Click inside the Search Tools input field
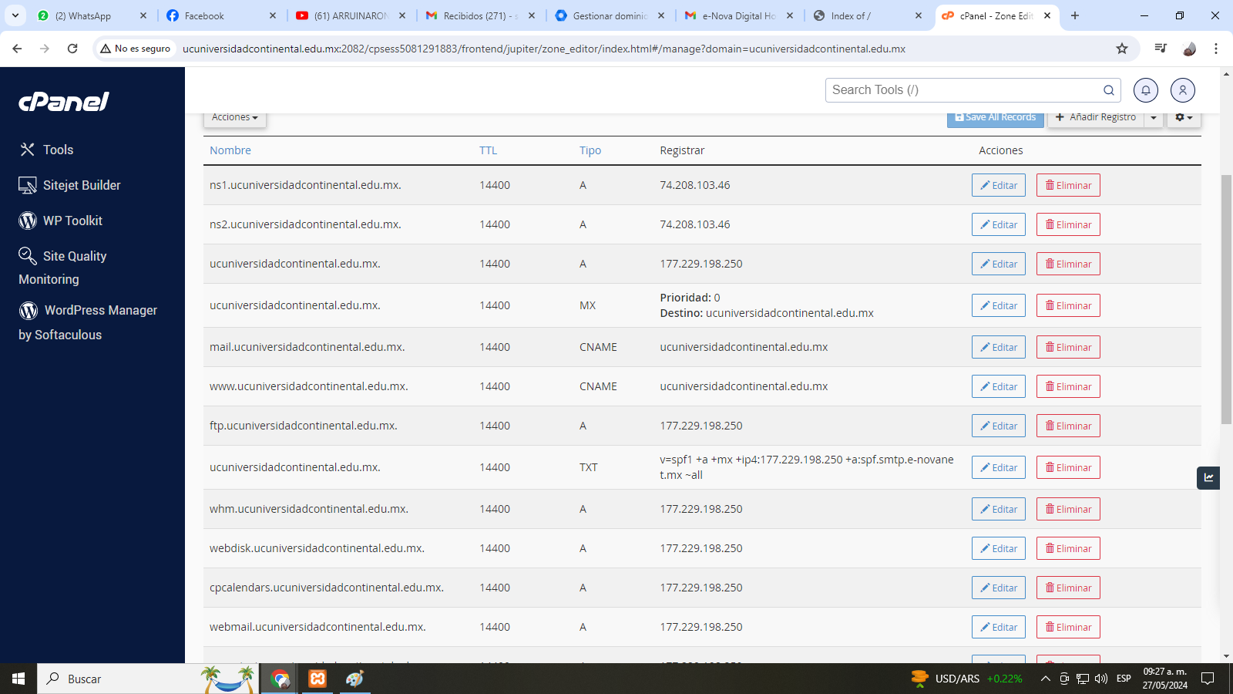Image resolution: width=1233 pixels, height=694 pixels. coord(963,90)
